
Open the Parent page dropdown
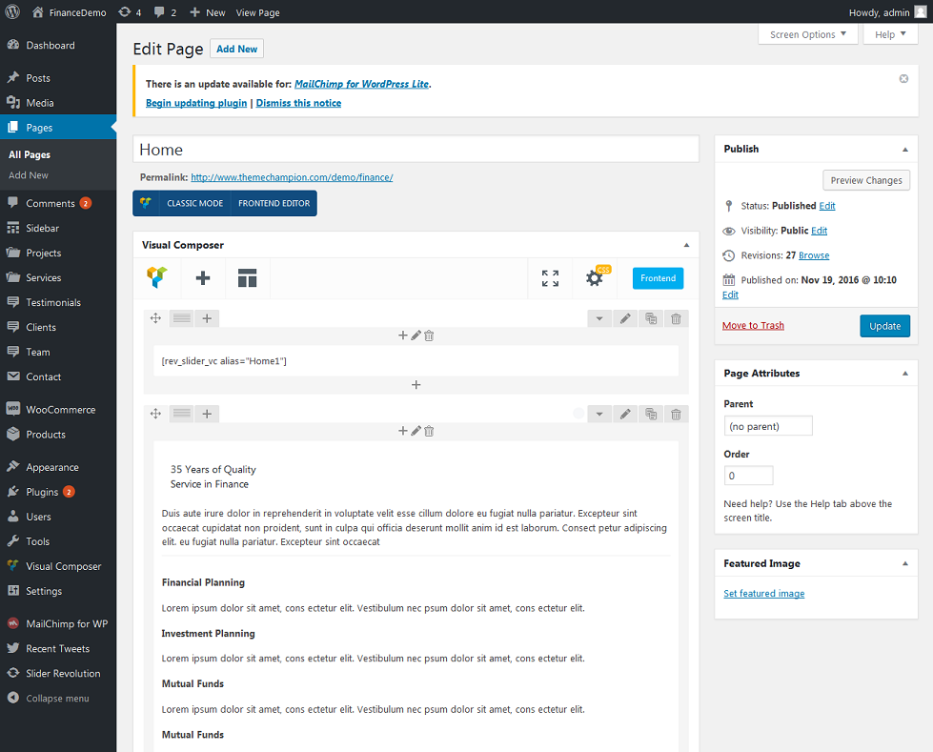coord(768,426)
